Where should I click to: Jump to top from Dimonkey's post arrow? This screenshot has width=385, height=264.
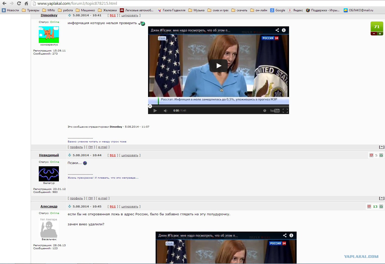(x=382, y=147)
